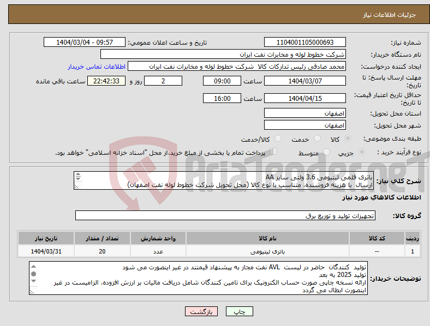This screenshot has width=430, height=326.
Task: Select the خدمت radio button
Action: click(317, 138)
